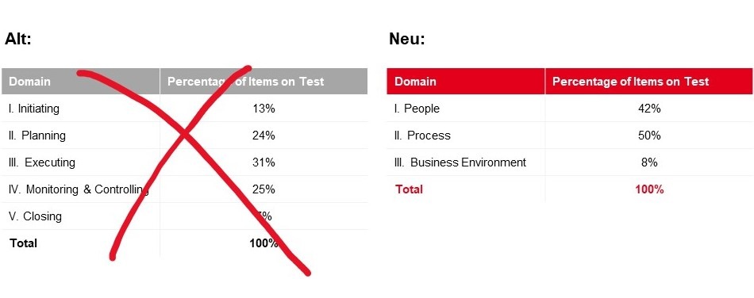
Task: Click 'III. Business Environment' row label
Action: click(460, 162)
